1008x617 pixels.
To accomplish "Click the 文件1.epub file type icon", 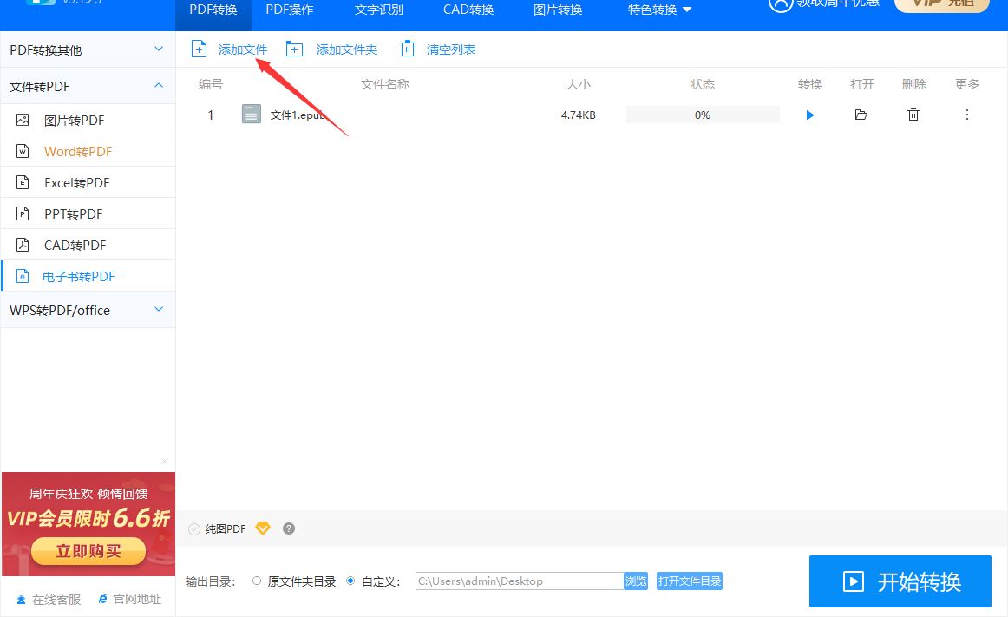I will point(252,115).
